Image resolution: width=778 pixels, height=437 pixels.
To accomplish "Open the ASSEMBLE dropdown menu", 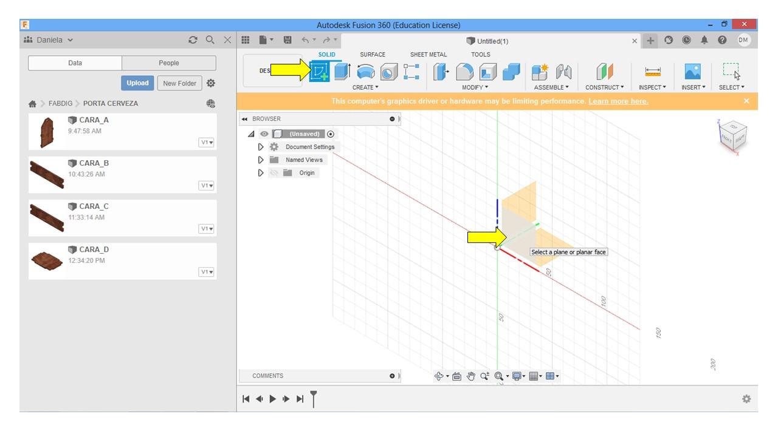I will (x=551, y=87).
